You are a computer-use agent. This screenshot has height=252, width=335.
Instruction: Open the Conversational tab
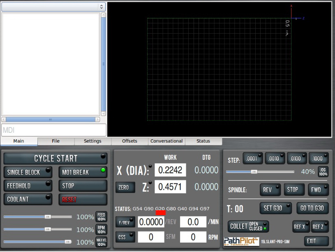(x=166, y=141)
